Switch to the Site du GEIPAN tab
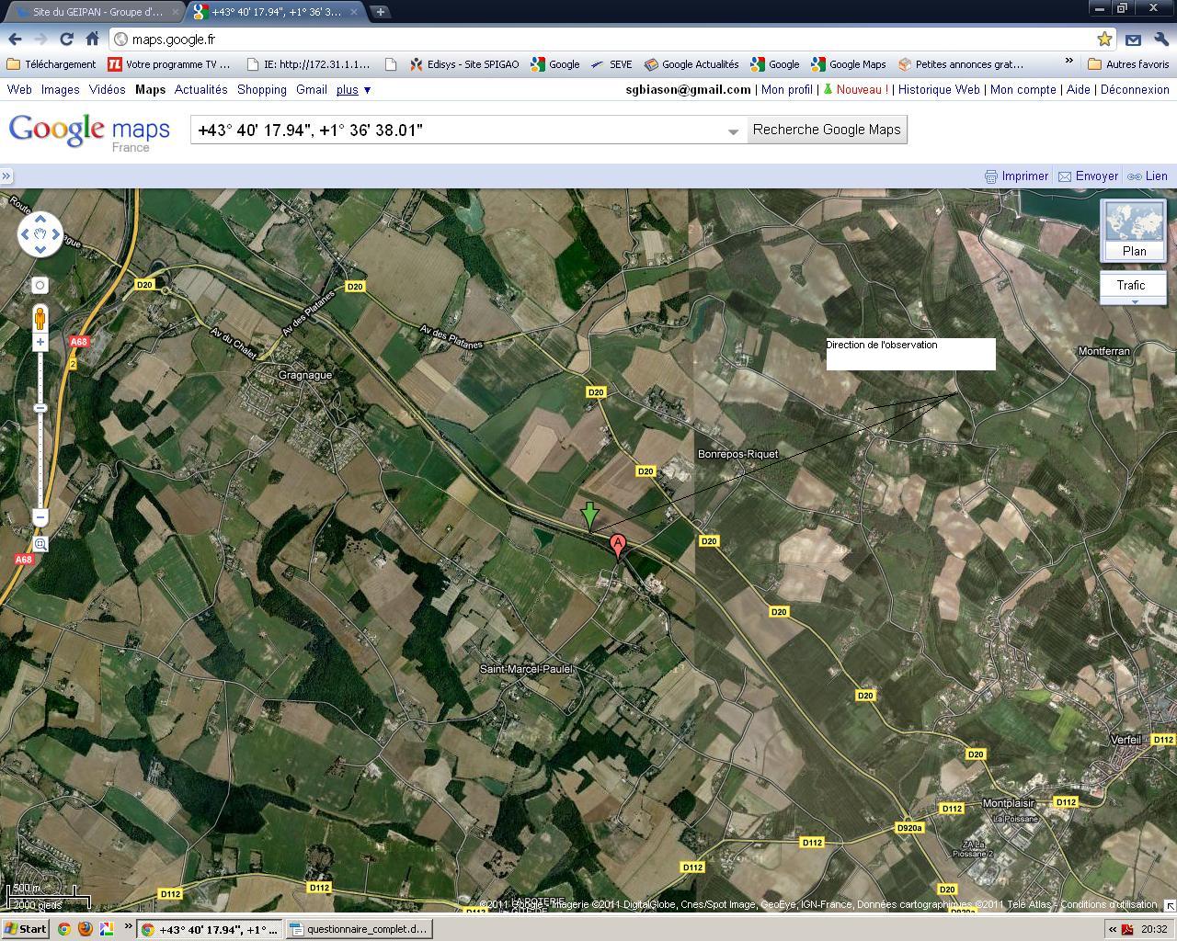Screen dimensions: 1177x941 point(92,12)
